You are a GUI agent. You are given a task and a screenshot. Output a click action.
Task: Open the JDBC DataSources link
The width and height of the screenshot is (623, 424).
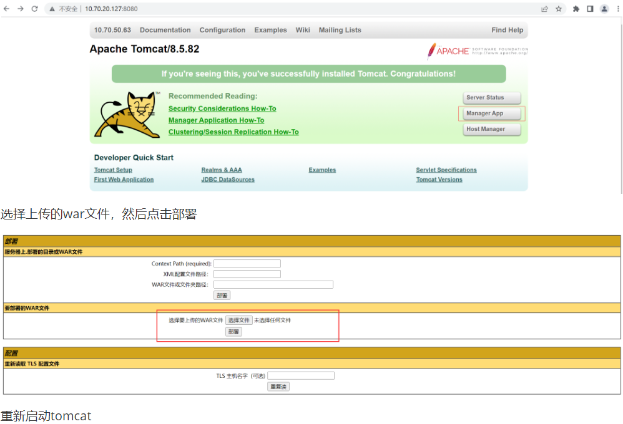pos(228,180)
